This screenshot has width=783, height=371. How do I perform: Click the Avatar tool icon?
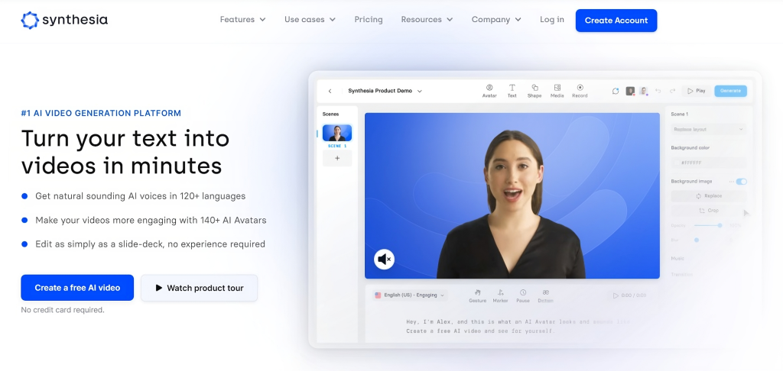click(489, 89)
